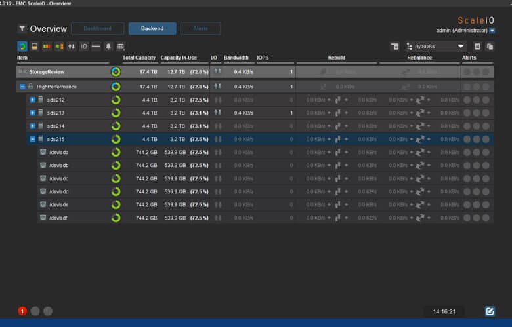Viewport: 512px width, 327px height.
Task: Collapse the sds215 node
Action: tap(32, 139)
